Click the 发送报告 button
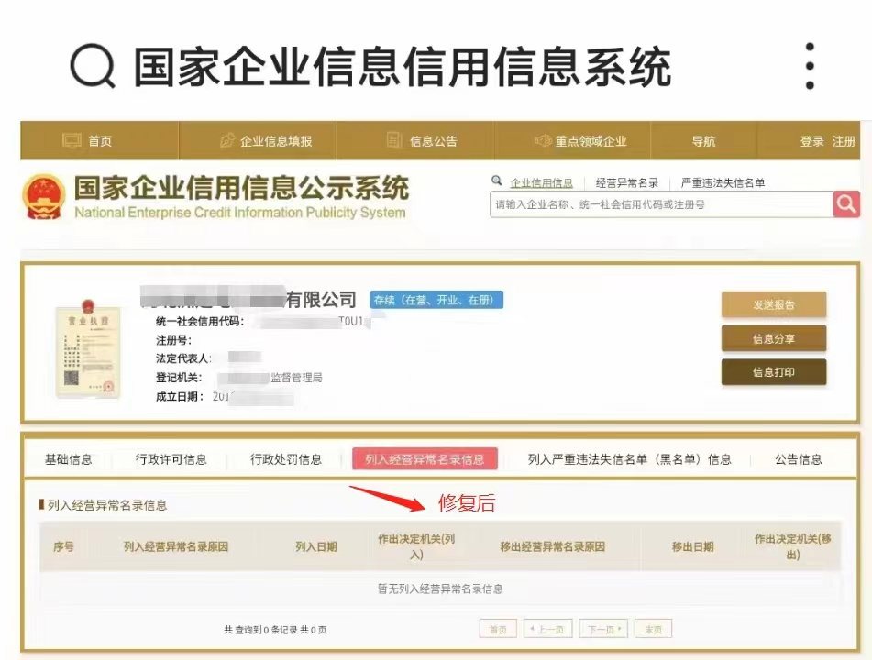Image resolution: width=872 pixels, height=660 pixels. point(774,304)
